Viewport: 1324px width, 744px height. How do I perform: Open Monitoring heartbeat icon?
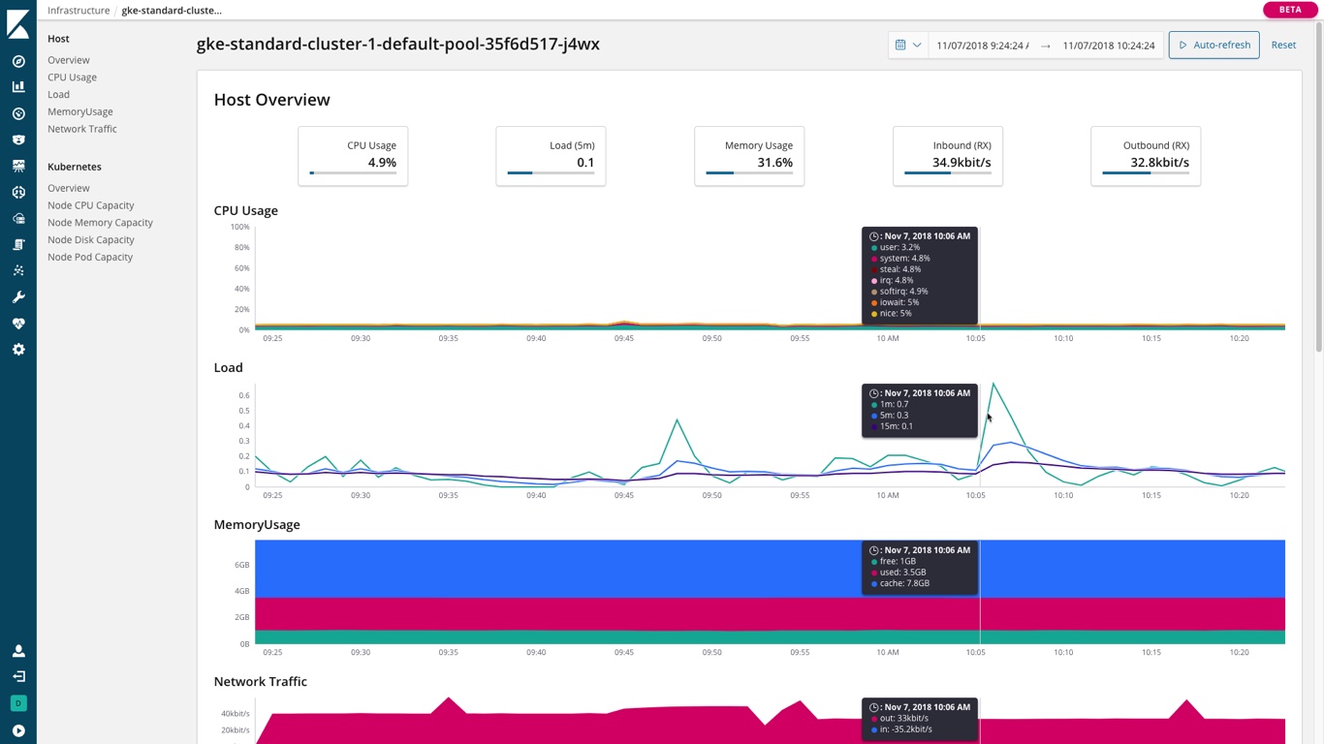click(18, 324)
